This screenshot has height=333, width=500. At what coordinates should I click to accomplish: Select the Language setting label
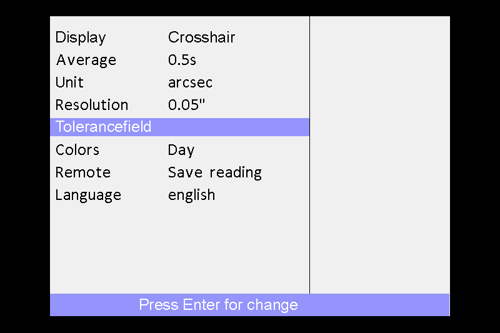88,195
